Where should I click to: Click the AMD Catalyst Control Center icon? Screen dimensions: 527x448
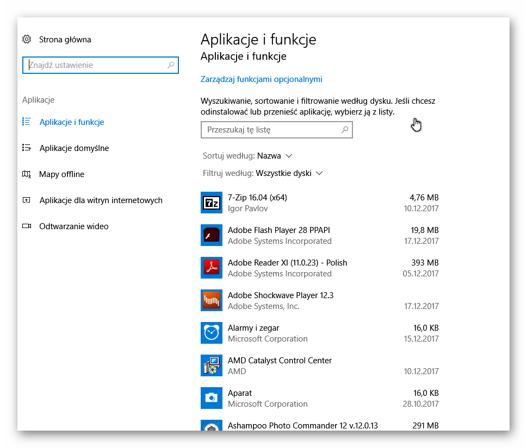(x=212, y=365)
